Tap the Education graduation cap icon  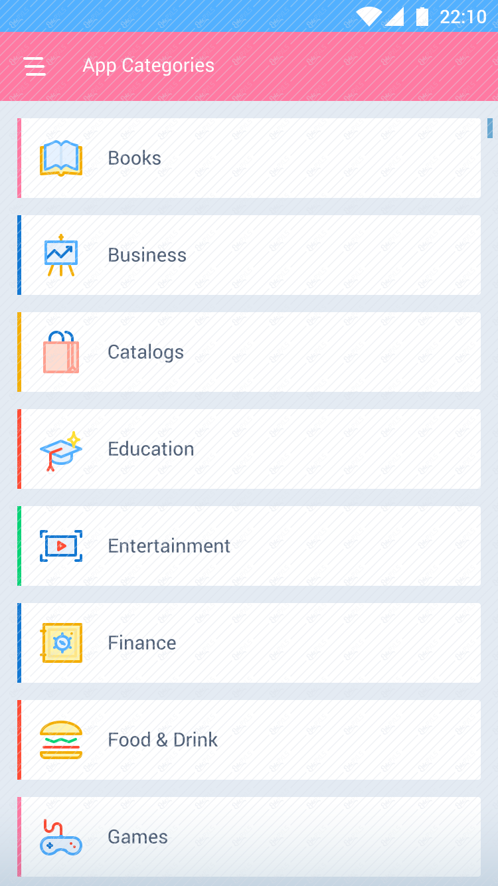pos(61,450)
